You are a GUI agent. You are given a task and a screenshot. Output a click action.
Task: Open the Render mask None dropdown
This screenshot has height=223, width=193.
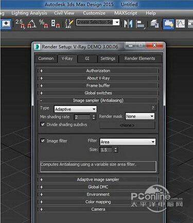click(140, 116)
